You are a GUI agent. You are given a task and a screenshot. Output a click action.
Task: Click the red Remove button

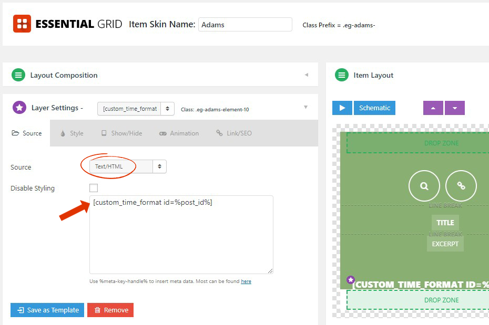tap(110, 310)
